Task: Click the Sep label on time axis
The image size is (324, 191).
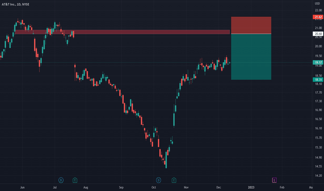Action: [121, 188]
